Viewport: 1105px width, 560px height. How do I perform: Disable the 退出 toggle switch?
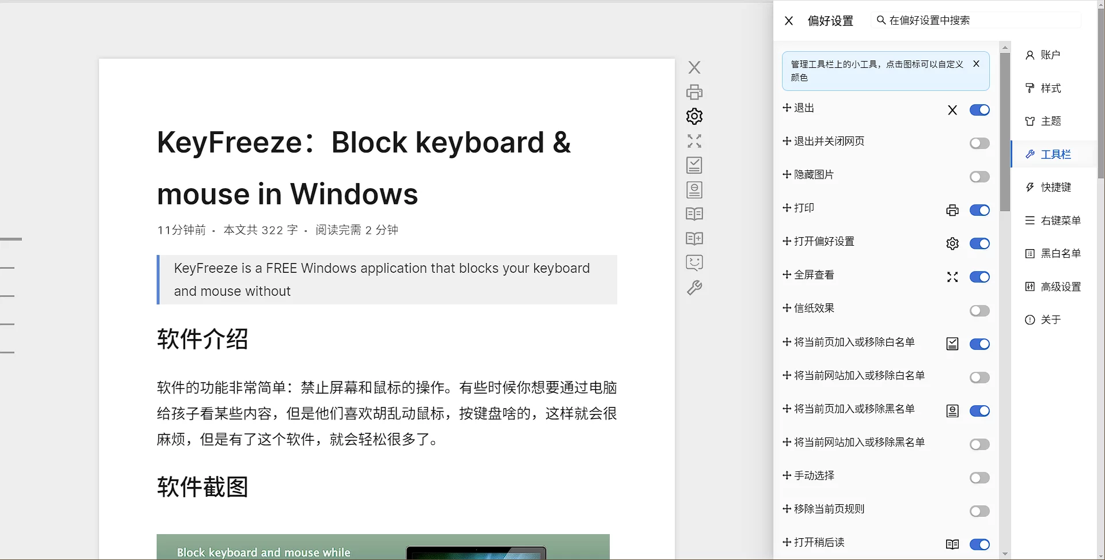(979, 110)
